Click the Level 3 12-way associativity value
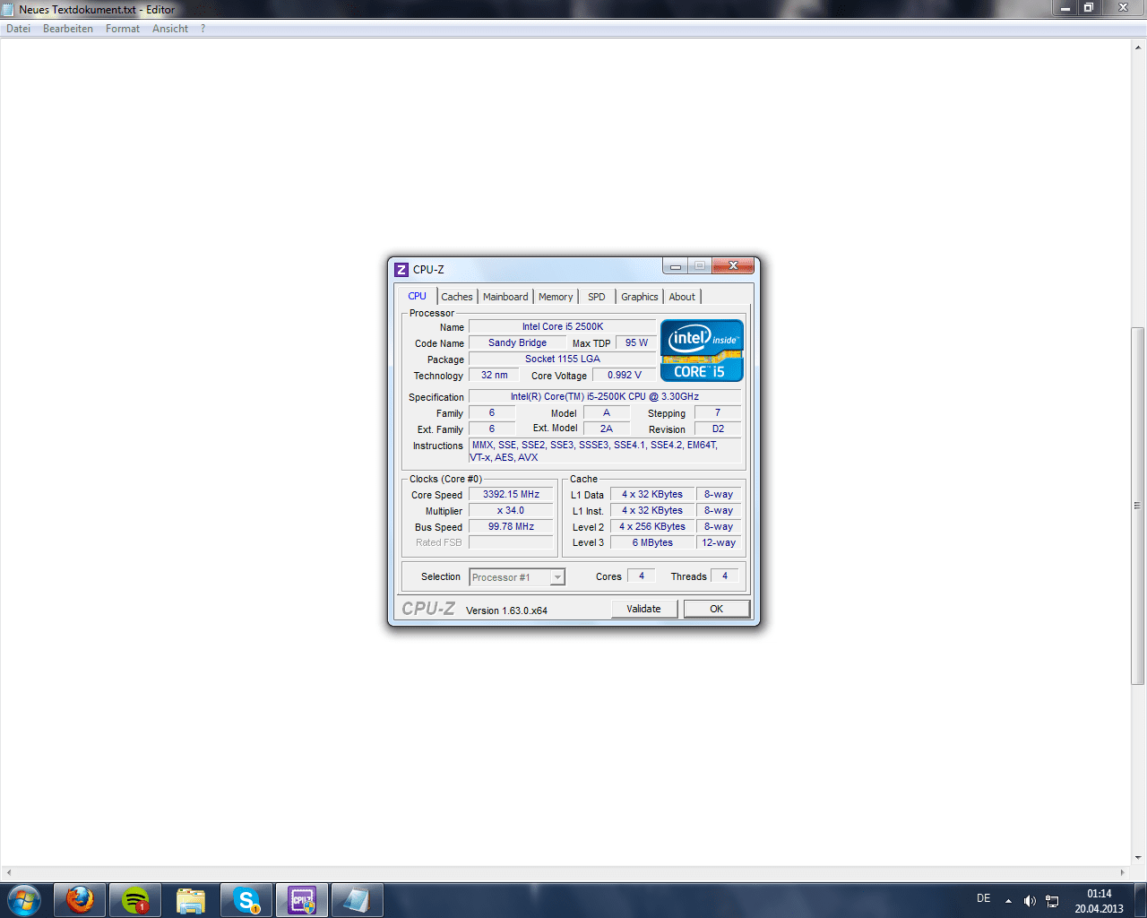1147x918 pixels. pyautogui.click(x=719, y=542)
